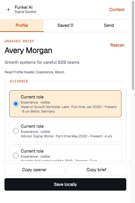Click the Copy brief button
135x203 pixels.
(96, 170)
